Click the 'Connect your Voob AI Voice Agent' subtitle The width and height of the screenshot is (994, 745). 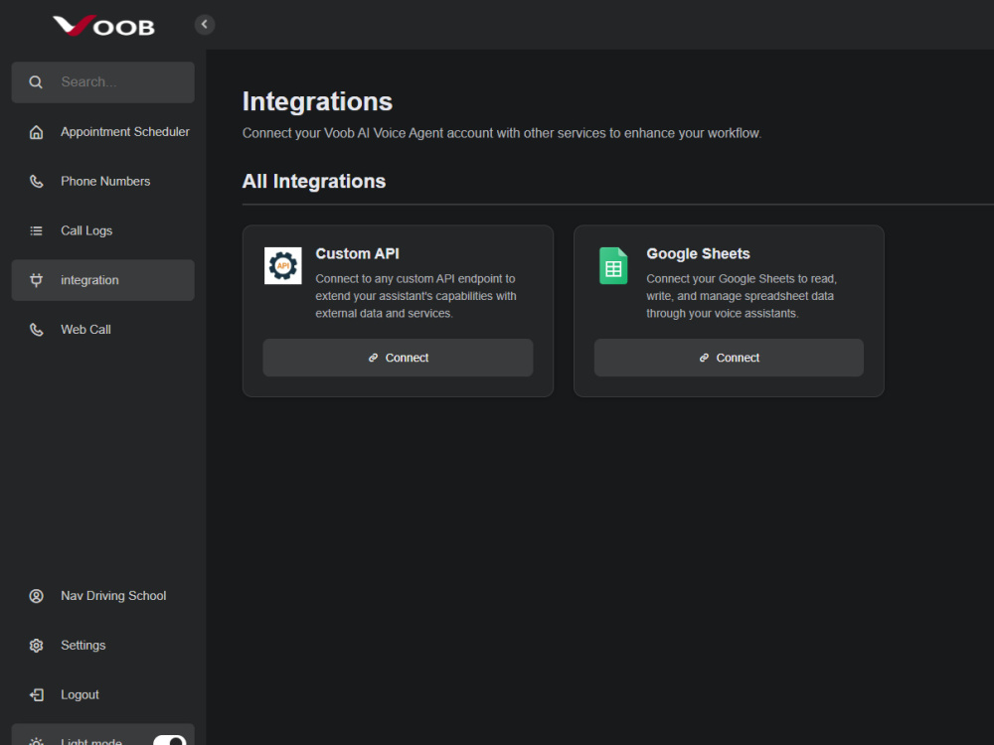(501, 133)
